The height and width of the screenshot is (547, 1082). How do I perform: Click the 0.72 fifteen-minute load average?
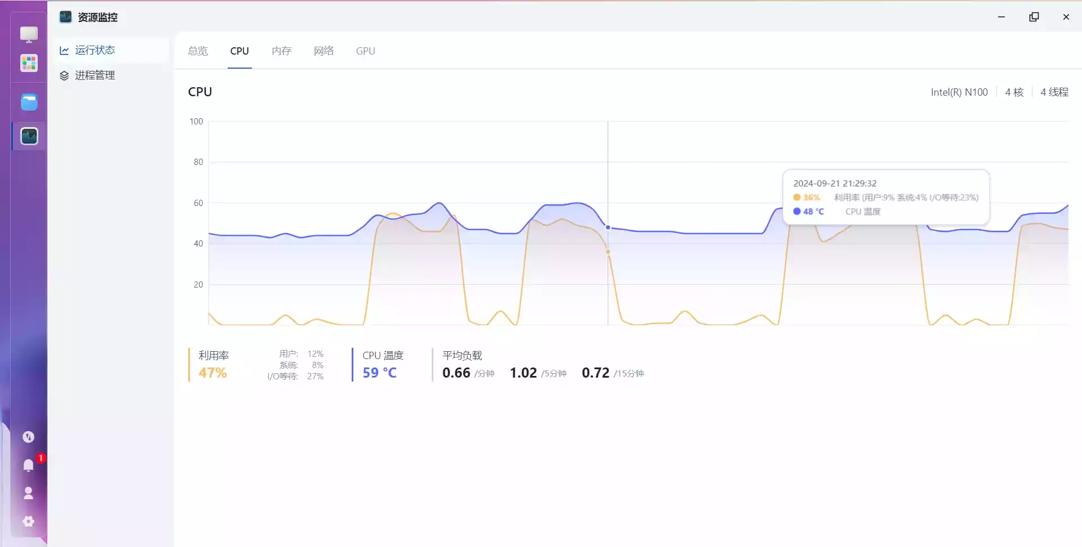(595, 373)
